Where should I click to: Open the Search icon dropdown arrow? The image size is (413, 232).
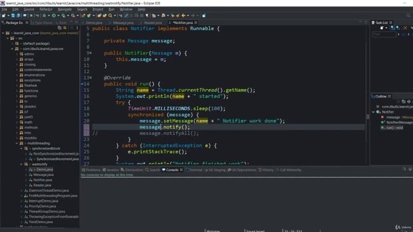click(x=115, y=15)
